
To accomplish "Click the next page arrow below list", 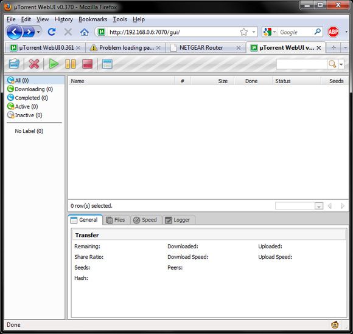I will (x=343, y=206).
